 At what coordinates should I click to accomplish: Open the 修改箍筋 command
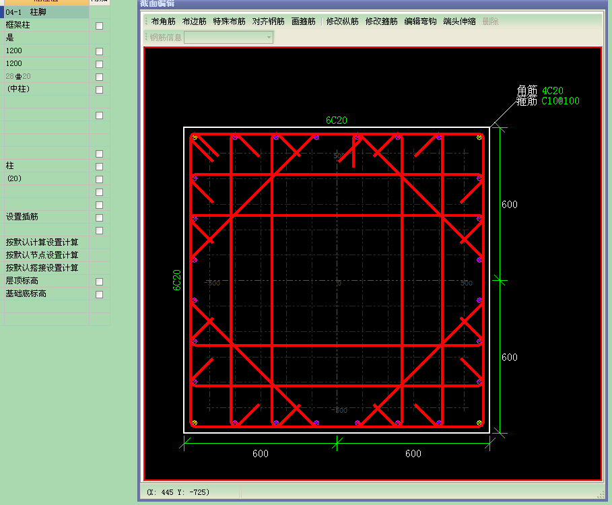(x=381, y=22)
